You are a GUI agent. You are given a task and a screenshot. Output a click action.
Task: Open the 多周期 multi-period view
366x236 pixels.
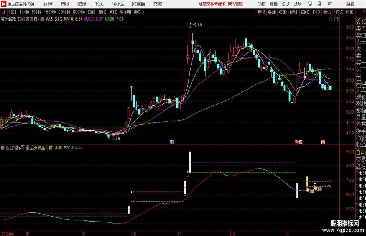[125, 12]
